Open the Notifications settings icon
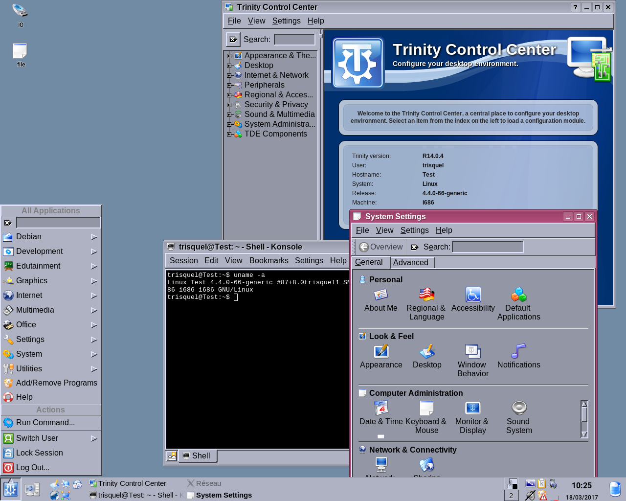Screen dimensions: 626x501 coord(518,357)
